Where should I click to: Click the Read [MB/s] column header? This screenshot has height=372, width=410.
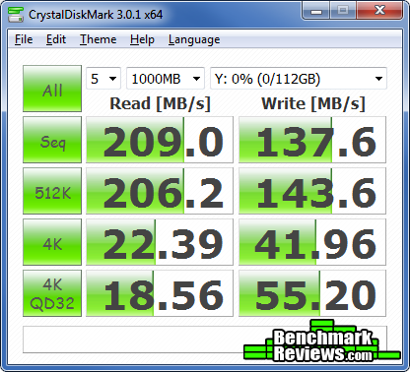[x=160, y=104]
